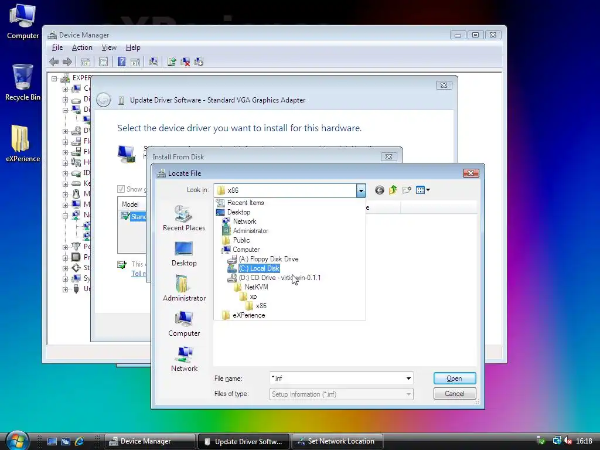
Task: Click Device Manager Back toolbar arrow
Action: click(x=53, y=62)
